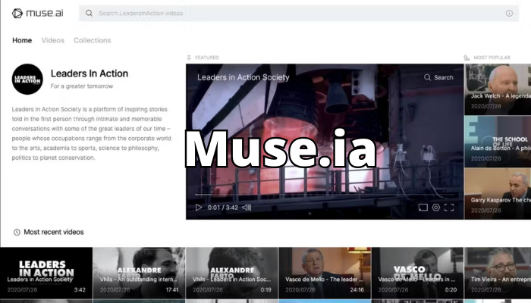Image resolution: width=531 pixels, height=303 pixels.
Task: Open Search inside the featured video player
Action: coord(438,77)
